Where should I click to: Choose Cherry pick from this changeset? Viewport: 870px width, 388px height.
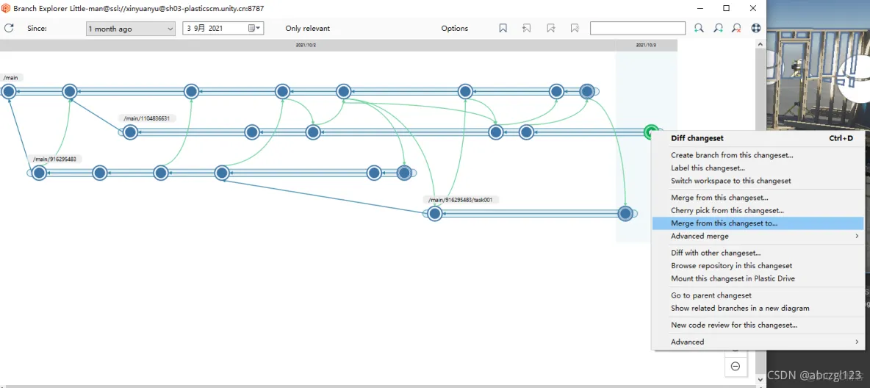tap(758, 210)
